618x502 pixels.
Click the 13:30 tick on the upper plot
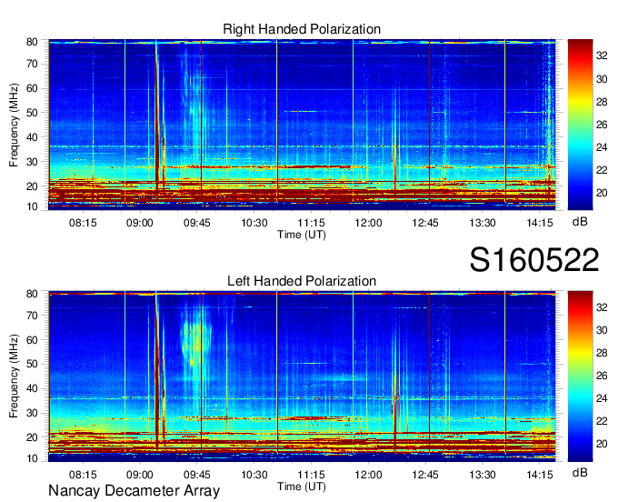483,223
